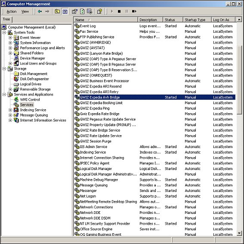Image resolution: width=244 pixels, height=244 pixels.
Task: Open the Action menu
Action: point(11,12)
